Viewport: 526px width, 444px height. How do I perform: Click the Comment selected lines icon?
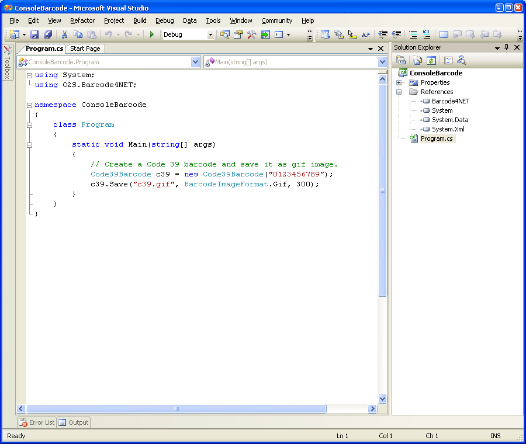click(413, 35)
